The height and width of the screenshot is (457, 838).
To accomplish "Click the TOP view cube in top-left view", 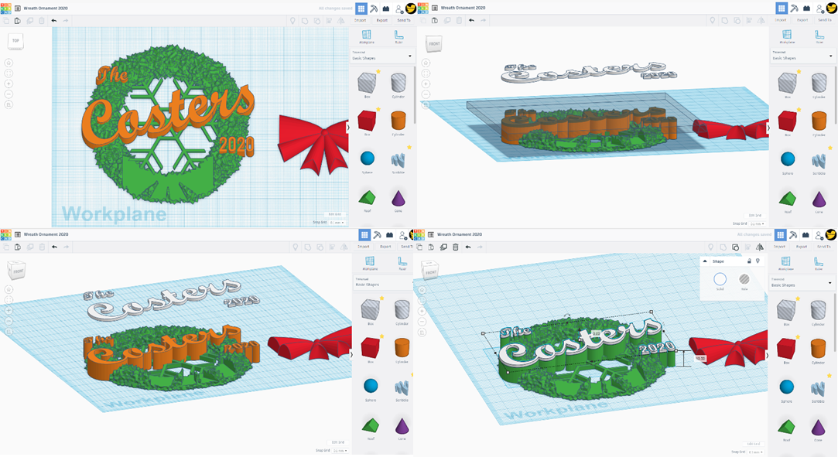I will click(15, 41).
